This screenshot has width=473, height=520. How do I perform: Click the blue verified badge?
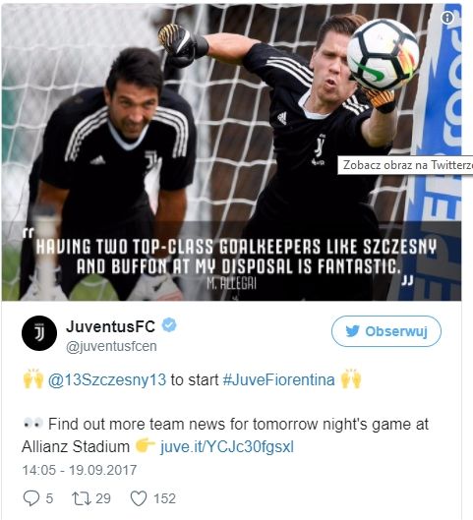[169, 325]
